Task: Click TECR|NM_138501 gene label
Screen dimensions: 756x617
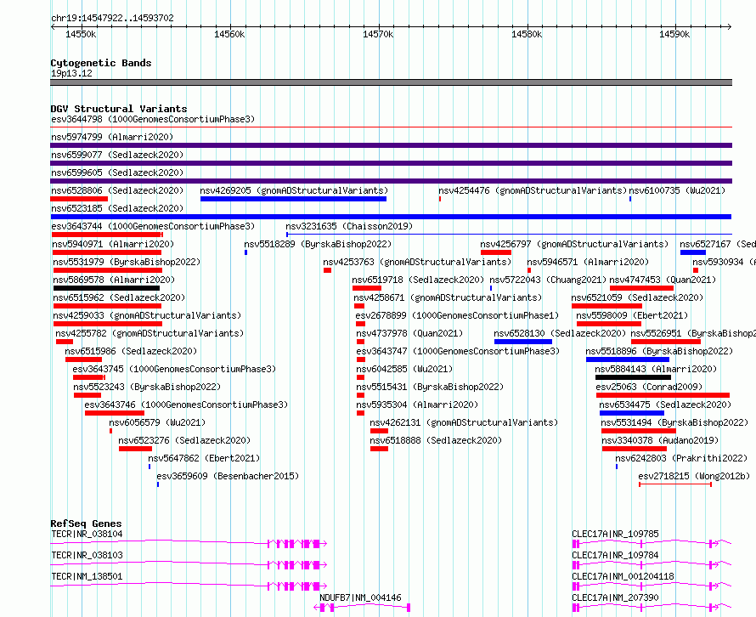Action: coord(87,576)
